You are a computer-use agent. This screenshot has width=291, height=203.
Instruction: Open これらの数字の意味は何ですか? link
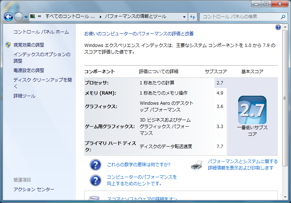[x=139, y=165]
